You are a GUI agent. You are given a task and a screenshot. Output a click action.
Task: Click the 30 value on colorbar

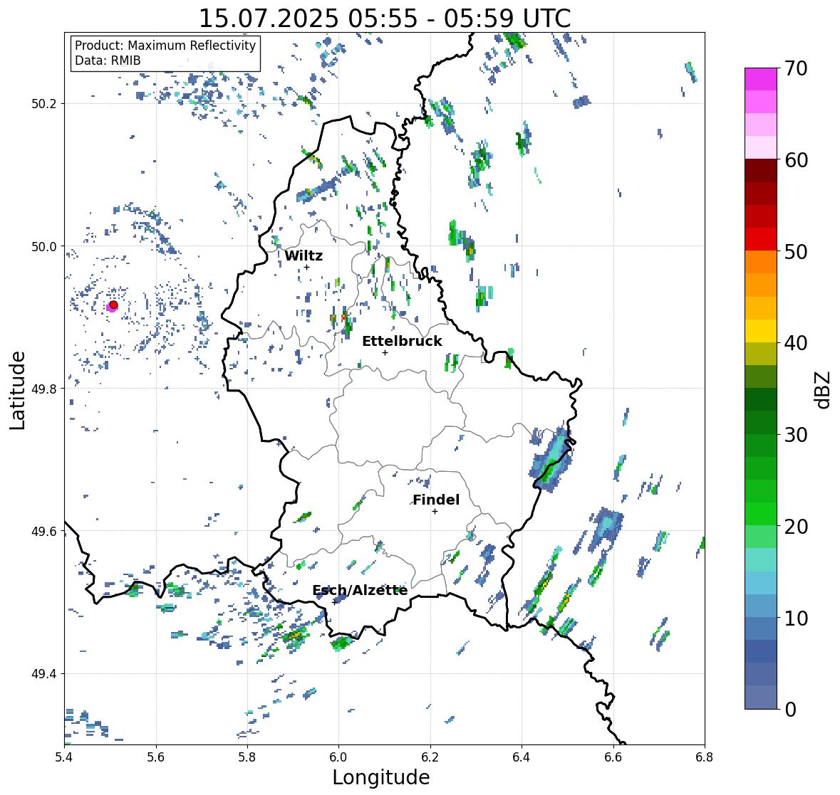click(x=796, y=435)
